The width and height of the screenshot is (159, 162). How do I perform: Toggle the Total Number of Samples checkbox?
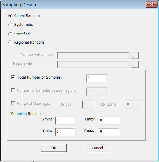click(13, 77)
